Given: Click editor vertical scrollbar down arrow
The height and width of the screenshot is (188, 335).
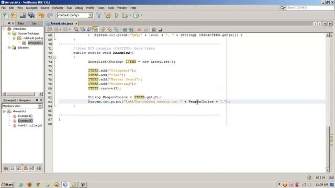Looking at the screenshot, I should click(328, 170).
